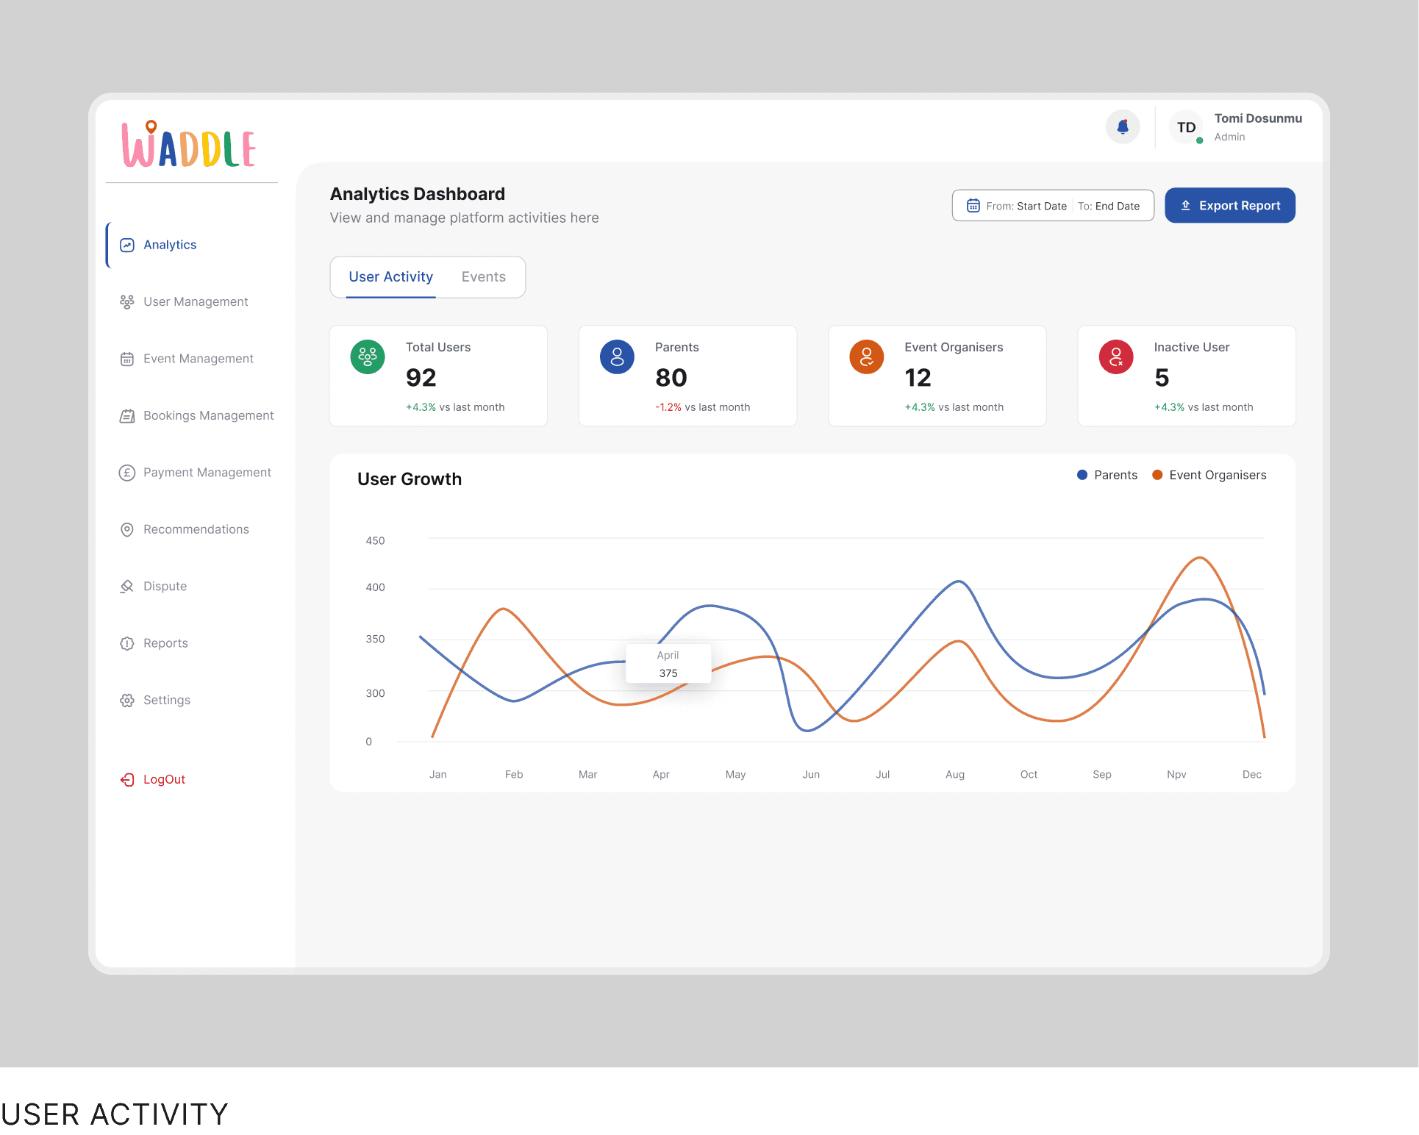Toggle the Parents series in the chart legend
This screenshot has width=1419, height=1135.
pos(1107,475)
